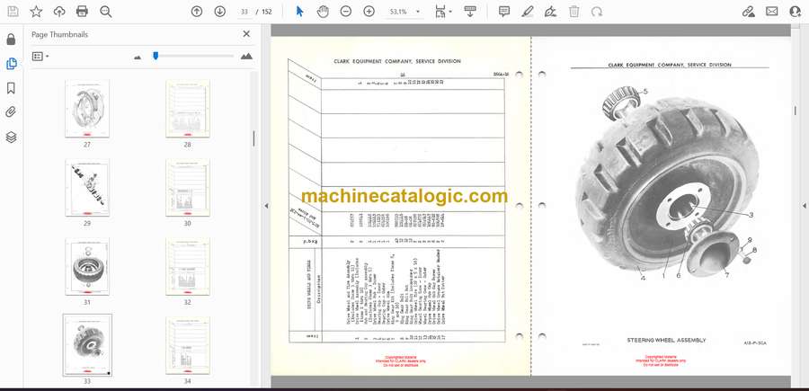The image size is (809, 391).
Task: Open the share with others icon
Action: 796,12
